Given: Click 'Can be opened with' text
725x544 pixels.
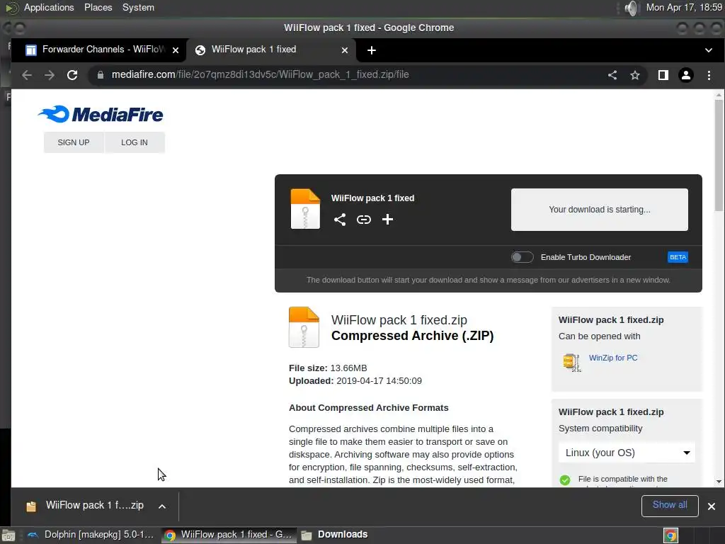Looking at the screenshot, I should coord(599,336).
